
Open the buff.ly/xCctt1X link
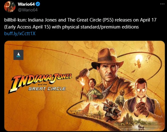tap(20, 34)
